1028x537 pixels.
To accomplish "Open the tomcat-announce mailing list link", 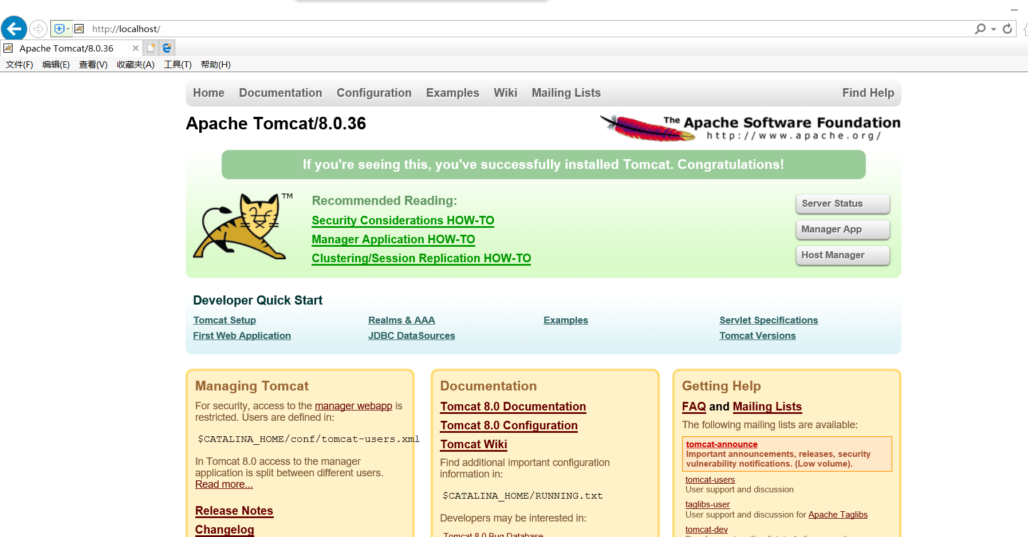I will pos(722,444).
